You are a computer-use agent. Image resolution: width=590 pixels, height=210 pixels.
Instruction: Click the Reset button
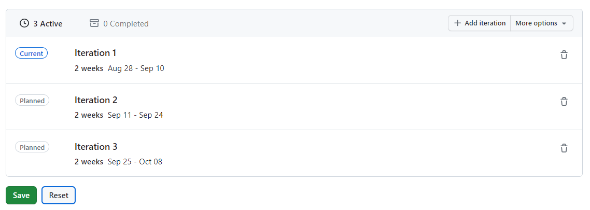(x=59, y=195)
